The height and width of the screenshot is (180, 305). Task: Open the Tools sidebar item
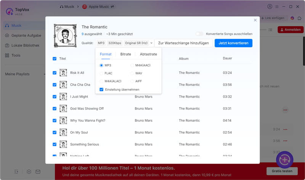point(16,55)
